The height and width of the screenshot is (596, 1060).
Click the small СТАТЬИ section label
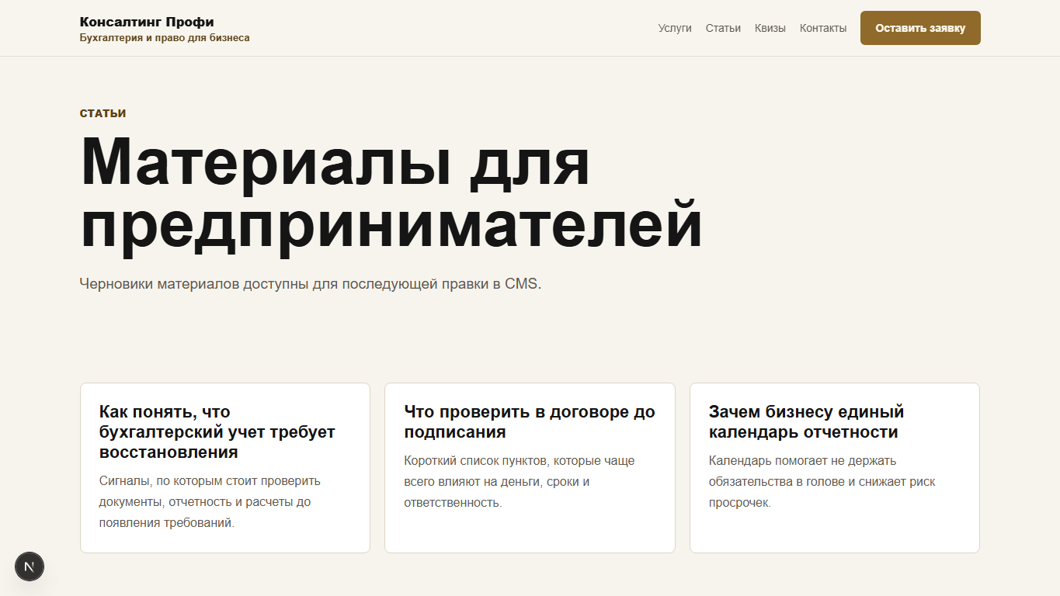tap(103, 113)
